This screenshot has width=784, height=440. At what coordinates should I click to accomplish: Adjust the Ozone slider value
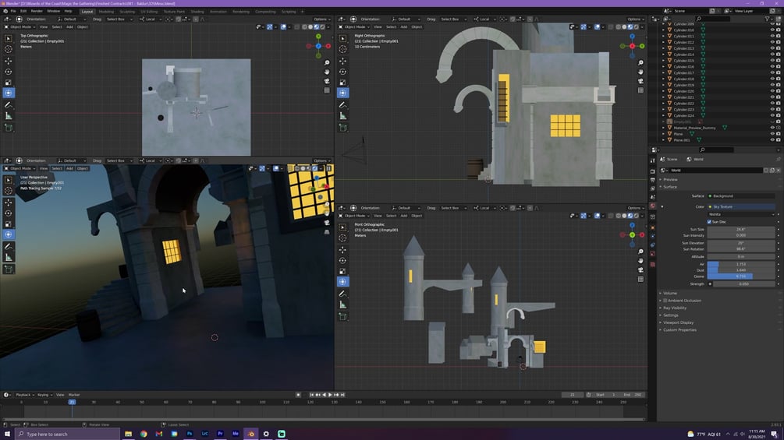(740, 276)
